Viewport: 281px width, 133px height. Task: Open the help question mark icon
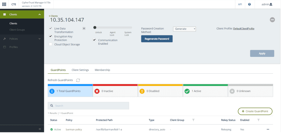point(250,4)
